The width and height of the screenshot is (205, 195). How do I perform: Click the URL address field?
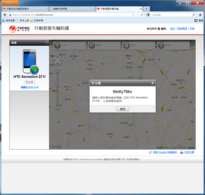tap(71, 15)
